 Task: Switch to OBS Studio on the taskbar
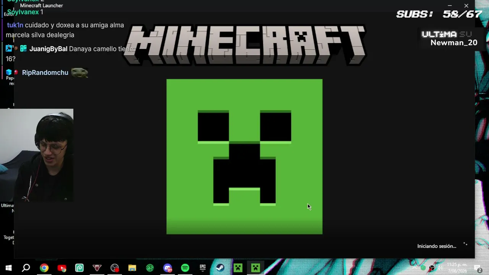pos(115,268)
